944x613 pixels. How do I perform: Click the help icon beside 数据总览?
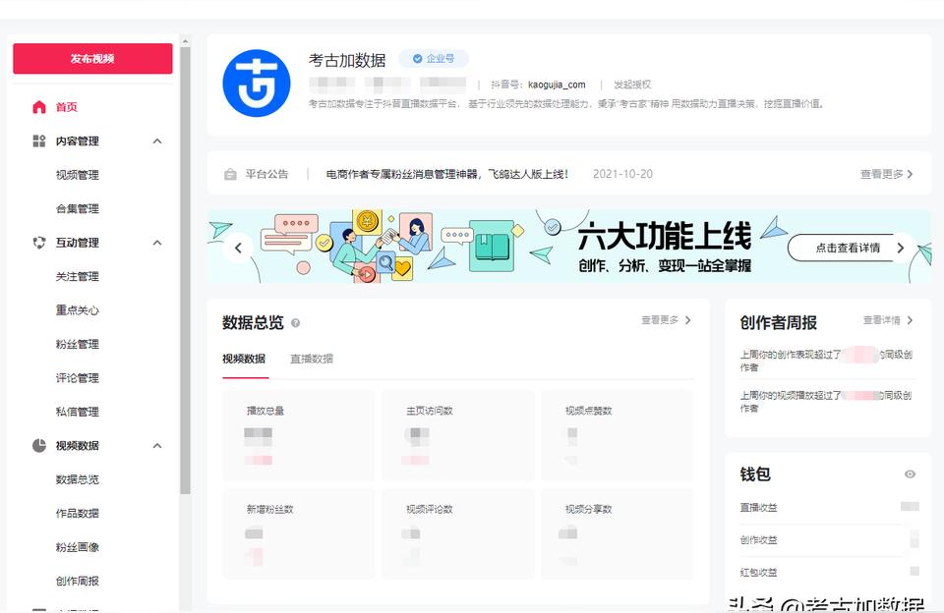296,323
